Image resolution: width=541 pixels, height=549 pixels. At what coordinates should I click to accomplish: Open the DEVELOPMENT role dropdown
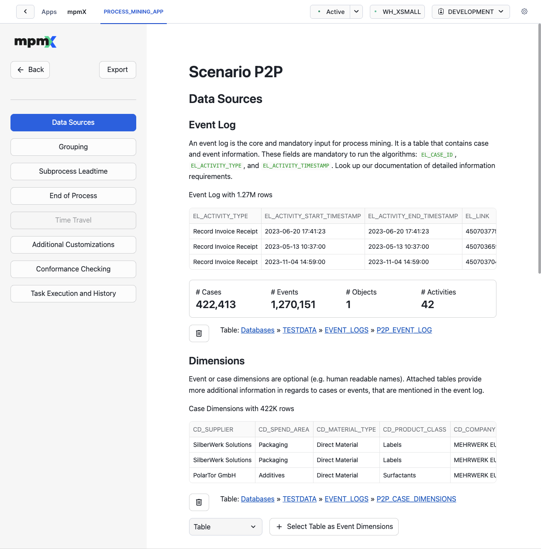point(471,12)
